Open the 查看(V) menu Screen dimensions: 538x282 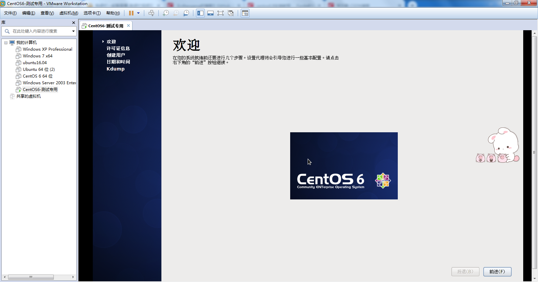click(x=47, y=13)
